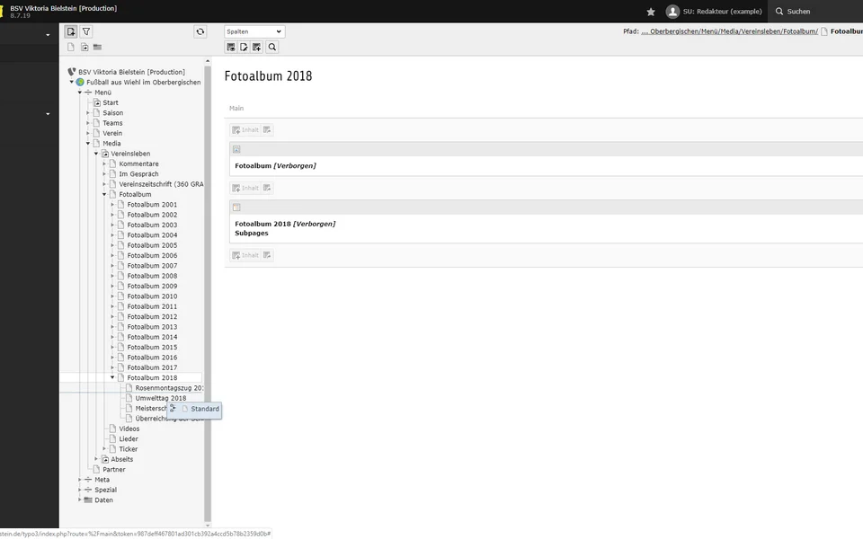
Task: Click the search magnifier in the toolbar
Action: coord(272,47)
